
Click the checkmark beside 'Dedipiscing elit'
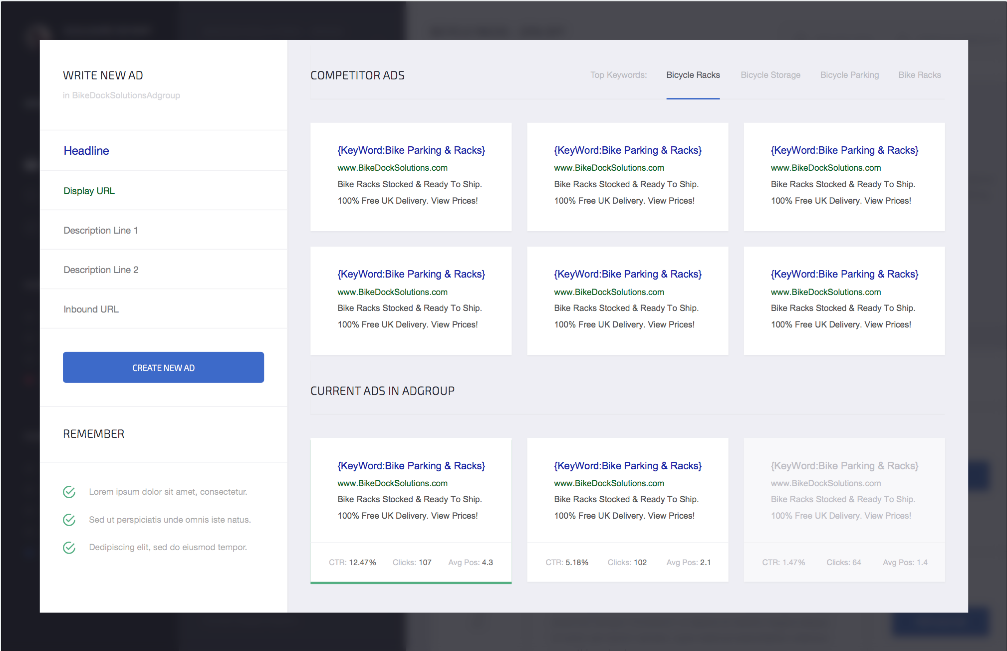pyautogui.click(x=69, y=548)
